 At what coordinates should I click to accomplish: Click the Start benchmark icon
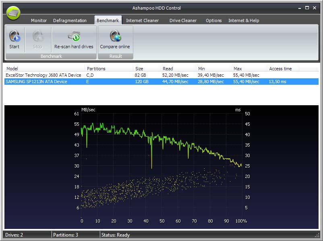click(14, 36)
